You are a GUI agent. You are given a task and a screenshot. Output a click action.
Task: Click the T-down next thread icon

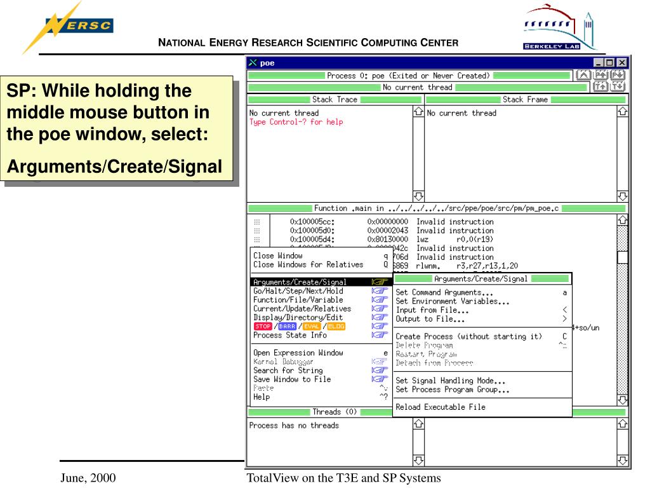click(x=617, y=86)
